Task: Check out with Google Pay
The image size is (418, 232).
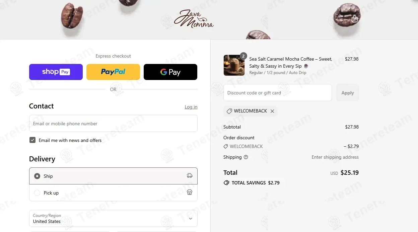Action: 170,72
